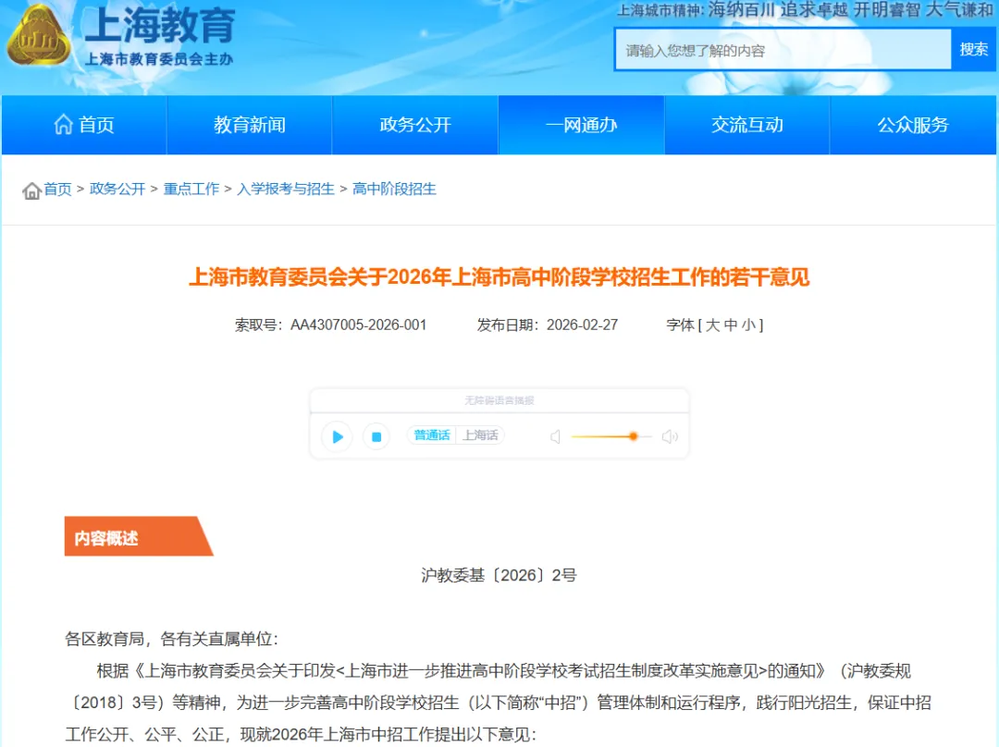
Task: Click the loud speaker icon right of slider
Action: pyautogui.click(x=670, y=436)
